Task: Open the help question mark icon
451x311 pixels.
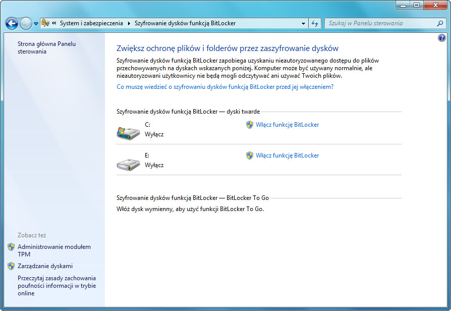Action: pyautogui.click(x=442, y=38)
